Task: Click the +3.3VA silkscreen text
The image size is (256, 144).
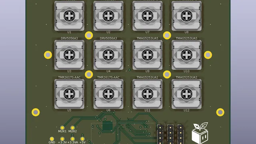Action: (x=73, y=142)
